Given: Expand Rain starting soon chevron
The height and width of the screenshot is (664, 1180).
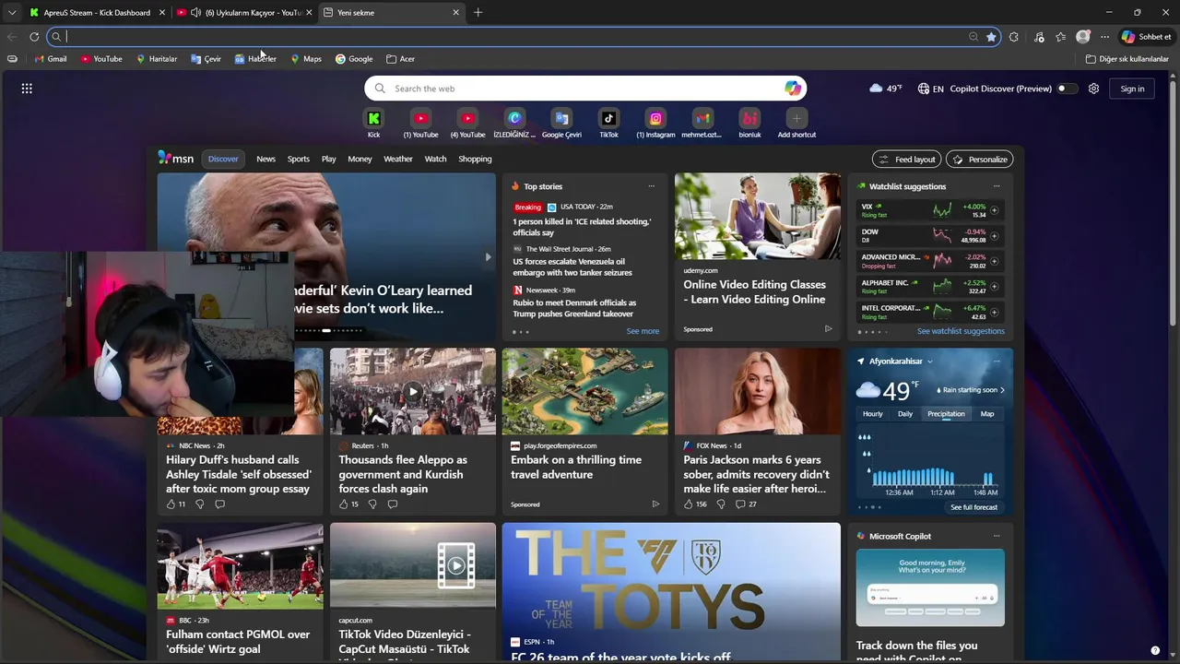Looking at the screenshot, I should point(1002,390).
